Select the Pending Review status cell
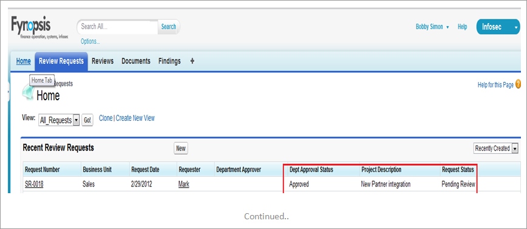This screenshot has height=229, width=527. click(x=458, y=184)
